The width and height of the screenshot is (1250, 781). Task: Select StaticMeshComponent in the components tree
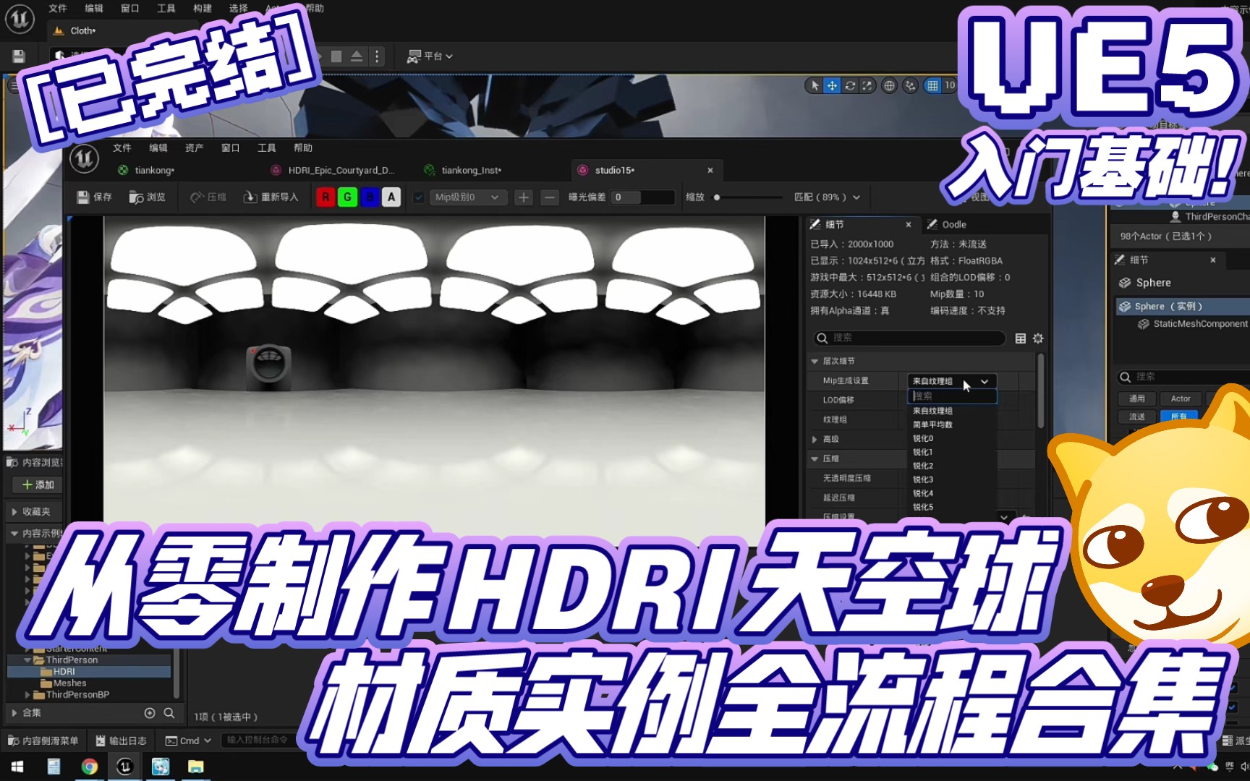[1192, 324]
